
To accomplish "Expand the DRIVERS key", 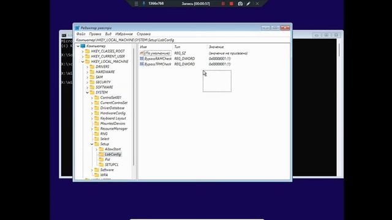I will 88,67.
